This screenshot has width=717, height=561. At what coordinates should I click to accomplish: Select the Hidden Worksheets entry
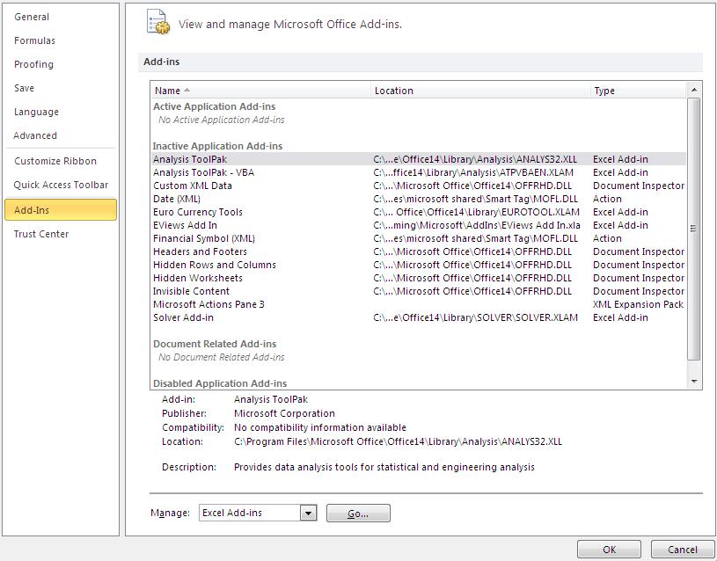pyautogui.click(x=419, y=278)
